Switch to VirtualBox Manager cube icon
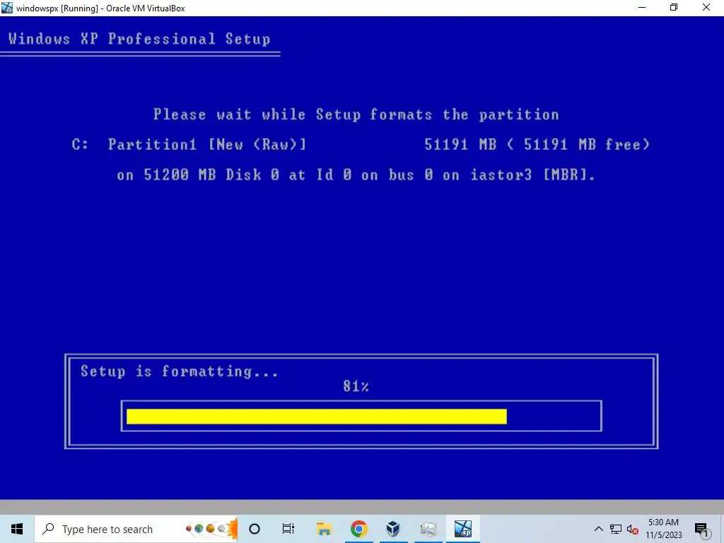Image resolution: width=724 pixels, height=543 pixels. coord(393,529)
